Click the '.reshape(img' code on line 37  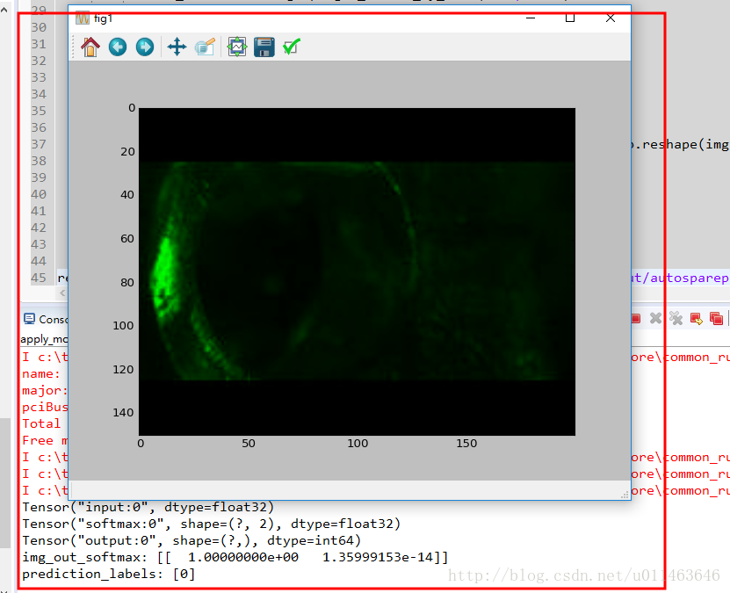pos(681,145)
